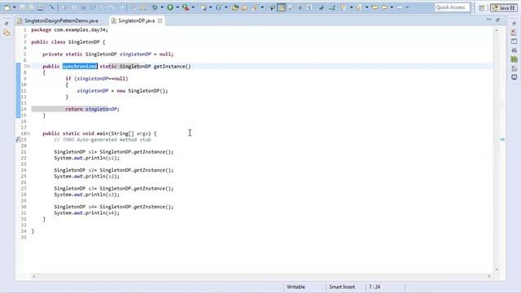Viewport: 521px width, 293px height.
Task: Open the Package Explorer sidebar icon
Action: (x=7, y=33)
